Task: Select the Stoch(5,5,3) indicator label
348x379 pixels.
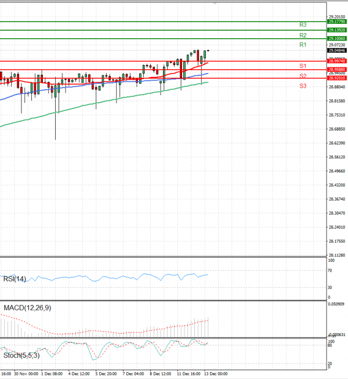Action: (21, 356)
